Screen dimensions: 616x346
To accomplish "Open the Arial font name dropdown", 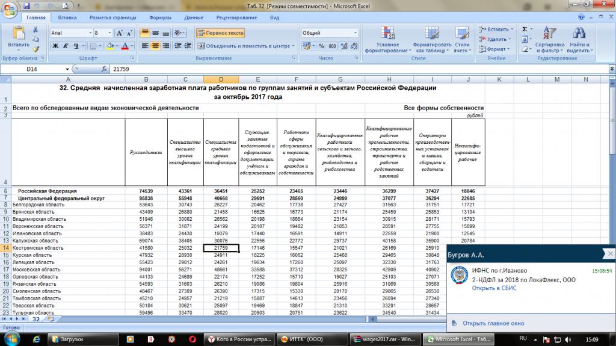I will 90,32.
